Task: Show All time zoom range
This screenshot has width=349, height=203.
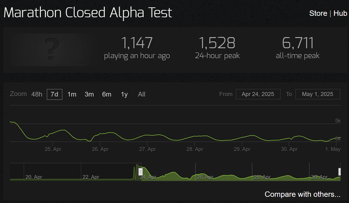Action: click(142, 94)
